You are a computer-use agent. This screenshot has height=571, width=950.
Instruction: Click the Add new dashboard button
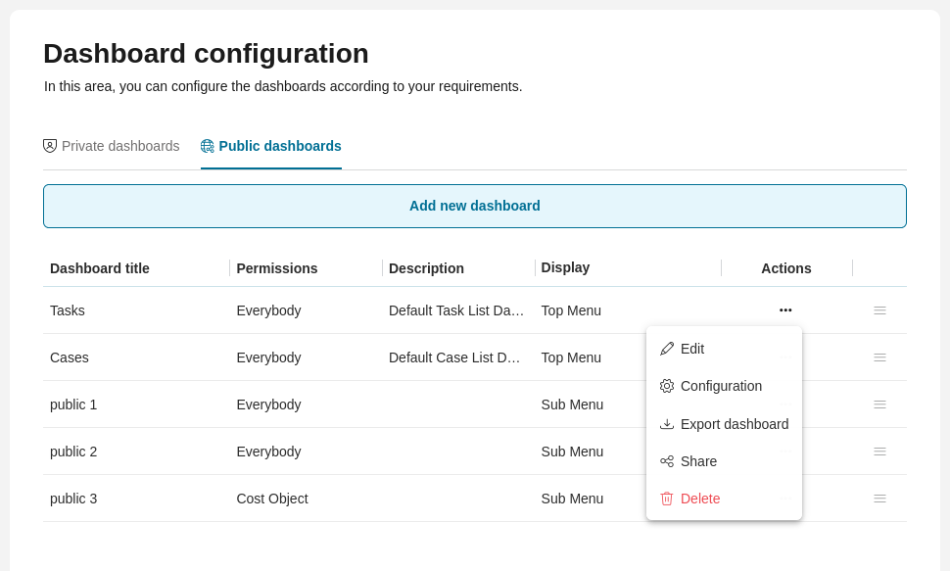pyautogui.click(x=475, y=206)
